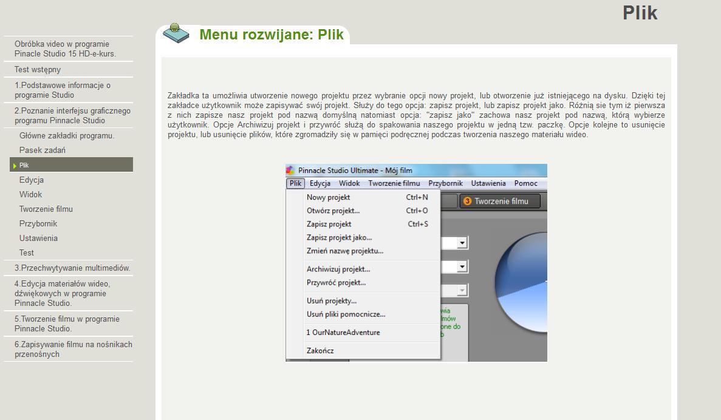Open the Tworzenie filmu menu bar item
The image size is (721, 420).
click(394, 183)
